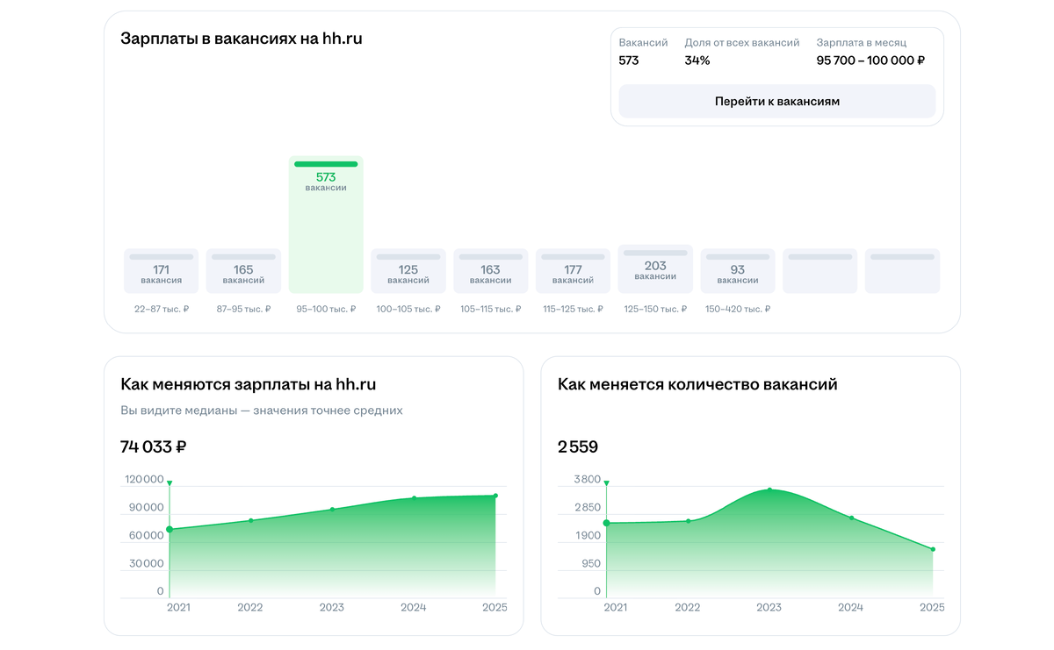This screenshot has height=650, width=1054.
Task: Select the 2022 point on salary chart
Action: (x=250, y=520)
